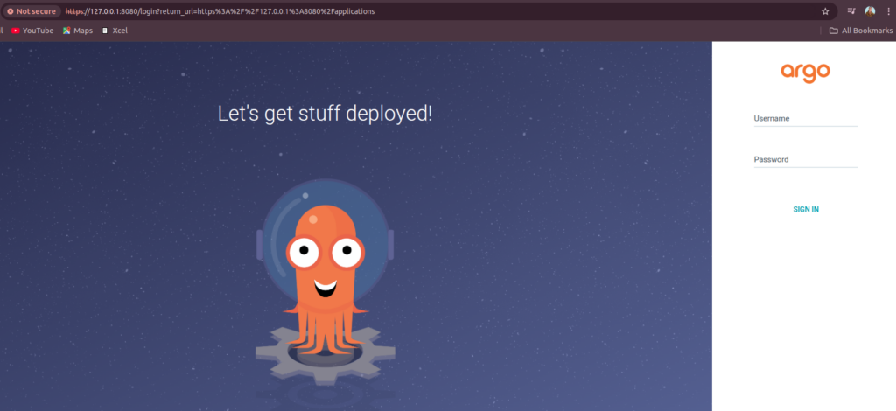Click the octopus mascot's smiling mouth
This screenshot has height=411, width=896.
(x=325, y=285)
